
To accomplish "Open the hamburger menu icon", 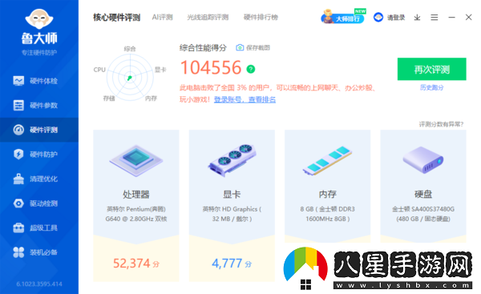I will tap(434, 18).
